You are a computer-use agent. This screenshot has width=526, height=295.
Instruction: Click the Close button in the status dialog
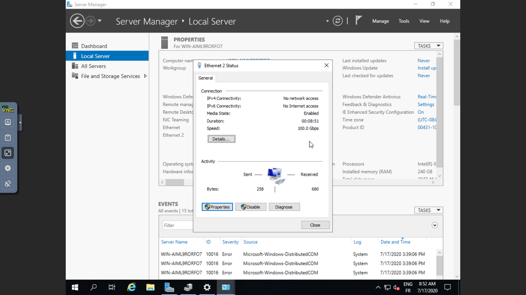coord(315,225)
